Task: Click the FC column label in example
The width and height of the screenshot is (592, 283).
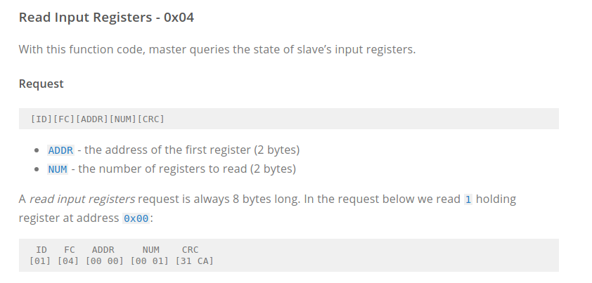Action: [70, 250]
